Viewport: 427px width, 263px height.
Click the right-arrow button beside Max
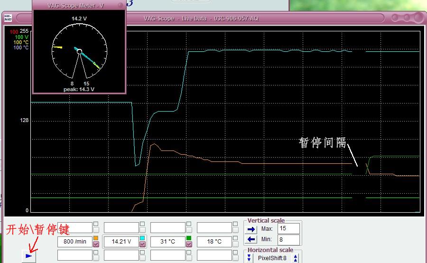pos(251,229)
